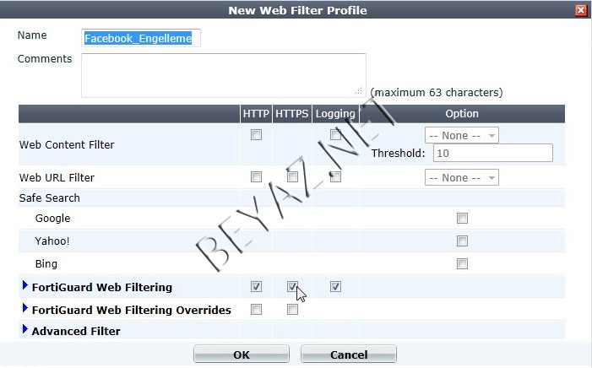Enable Logging for Web Content Filter

[335, 135]
